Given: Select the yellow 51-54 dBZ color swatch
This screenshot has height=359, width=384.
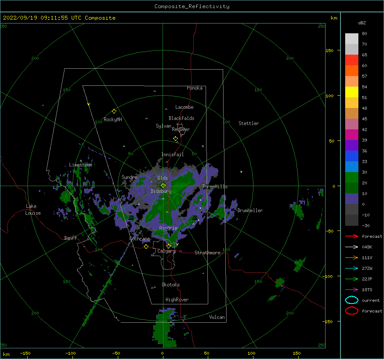Looking at the screenshot, I should tap(352, 92).
